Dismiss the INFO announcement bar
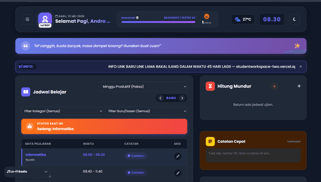The height and width of the screenshot is (182, 321). click(x=300, y=66)
